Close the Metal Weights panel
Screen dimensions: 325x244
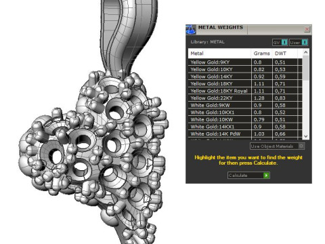point(307,29)
